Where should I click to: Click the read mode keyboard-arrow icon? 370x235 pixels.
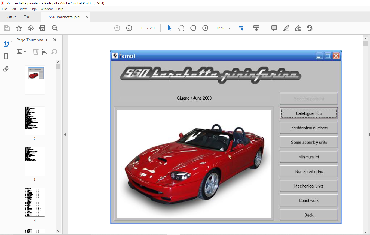tap(256, 28)
